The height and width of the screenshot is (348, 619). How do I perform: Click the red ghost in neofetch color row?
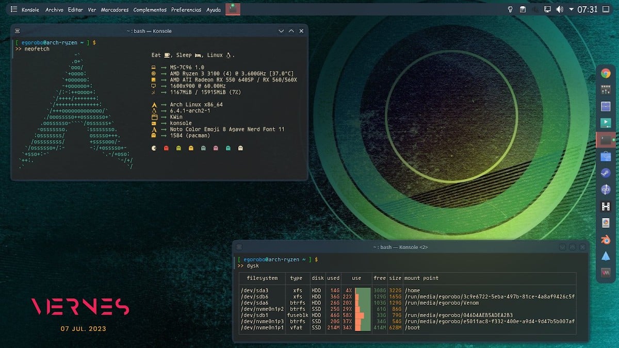click(166, 148)
